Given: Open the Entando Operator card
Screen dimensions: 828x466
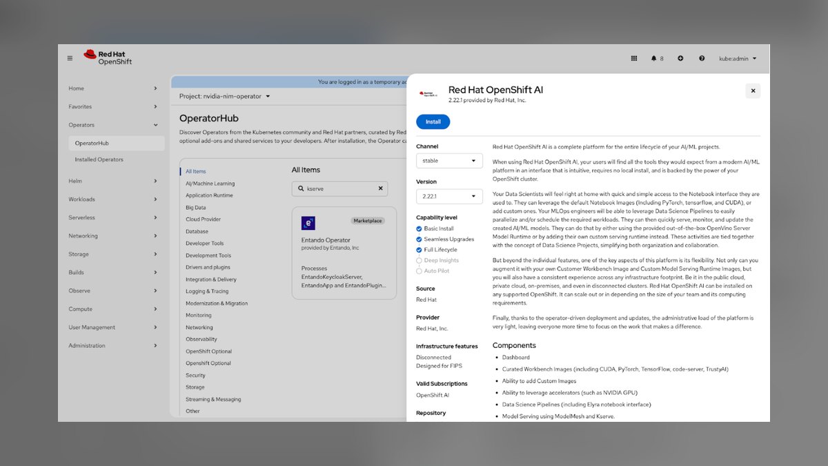Looking at the screenshot, I should [x=344, y=253].
